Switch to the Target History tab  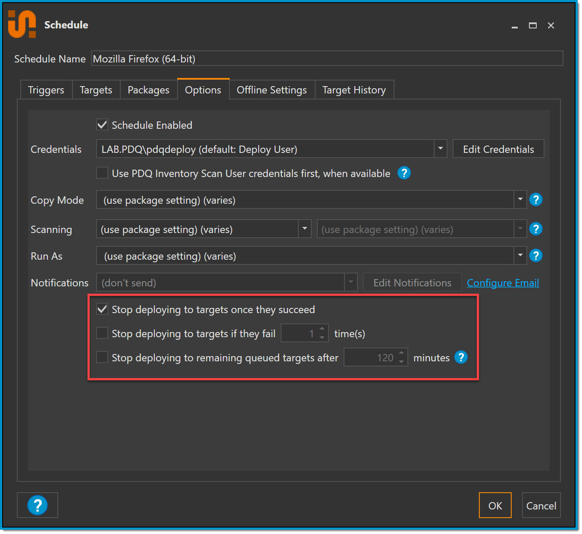click(354, 90)
